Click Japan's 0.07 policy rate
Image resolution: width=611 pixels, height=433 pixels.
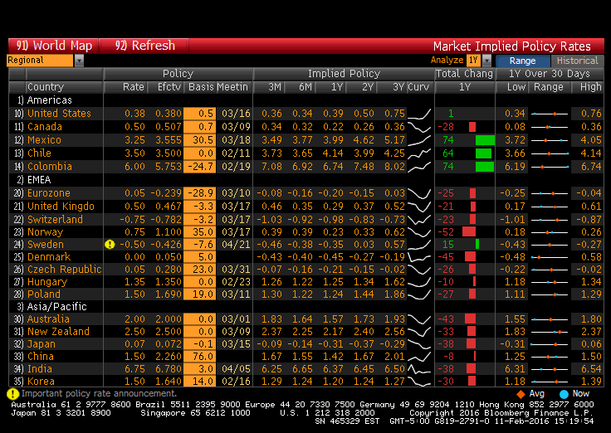pyautogui.click(x=134, y=344)
